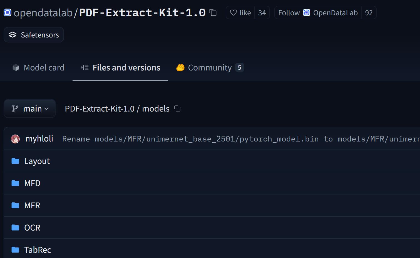Open the Rename pytorch_model.bin commit message

pos(241,139)
